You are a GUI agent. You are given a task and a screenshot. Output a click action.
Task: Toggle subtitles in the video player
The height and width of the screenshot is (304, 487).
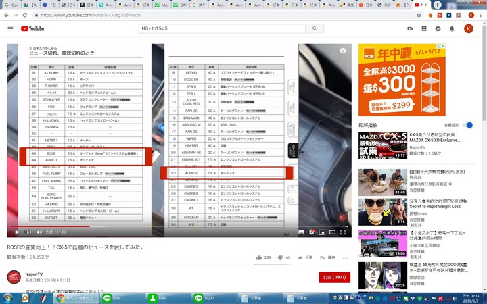point(301,232)
